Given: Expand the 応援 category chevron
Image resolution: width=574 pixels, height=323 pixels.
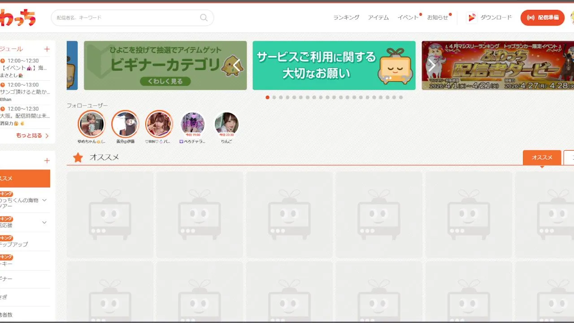Looking at the screenshot, I should tap(44, 222).
